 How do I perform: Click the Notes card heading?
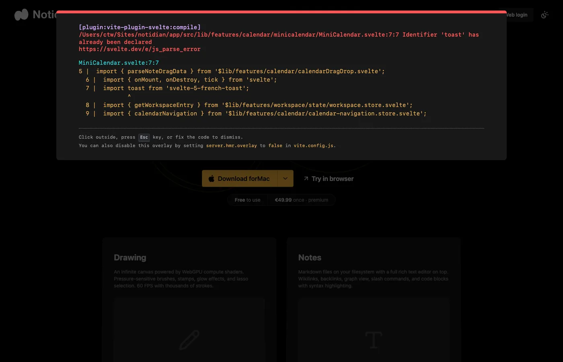pos(310,257)
